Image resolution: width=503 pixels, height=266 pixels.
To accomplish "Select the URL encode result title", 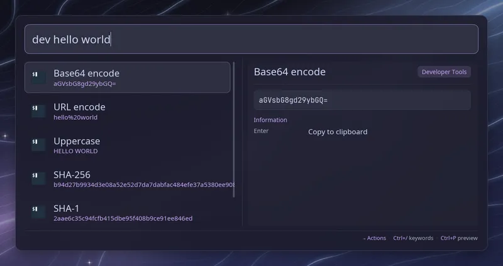I will pos(79,107).
